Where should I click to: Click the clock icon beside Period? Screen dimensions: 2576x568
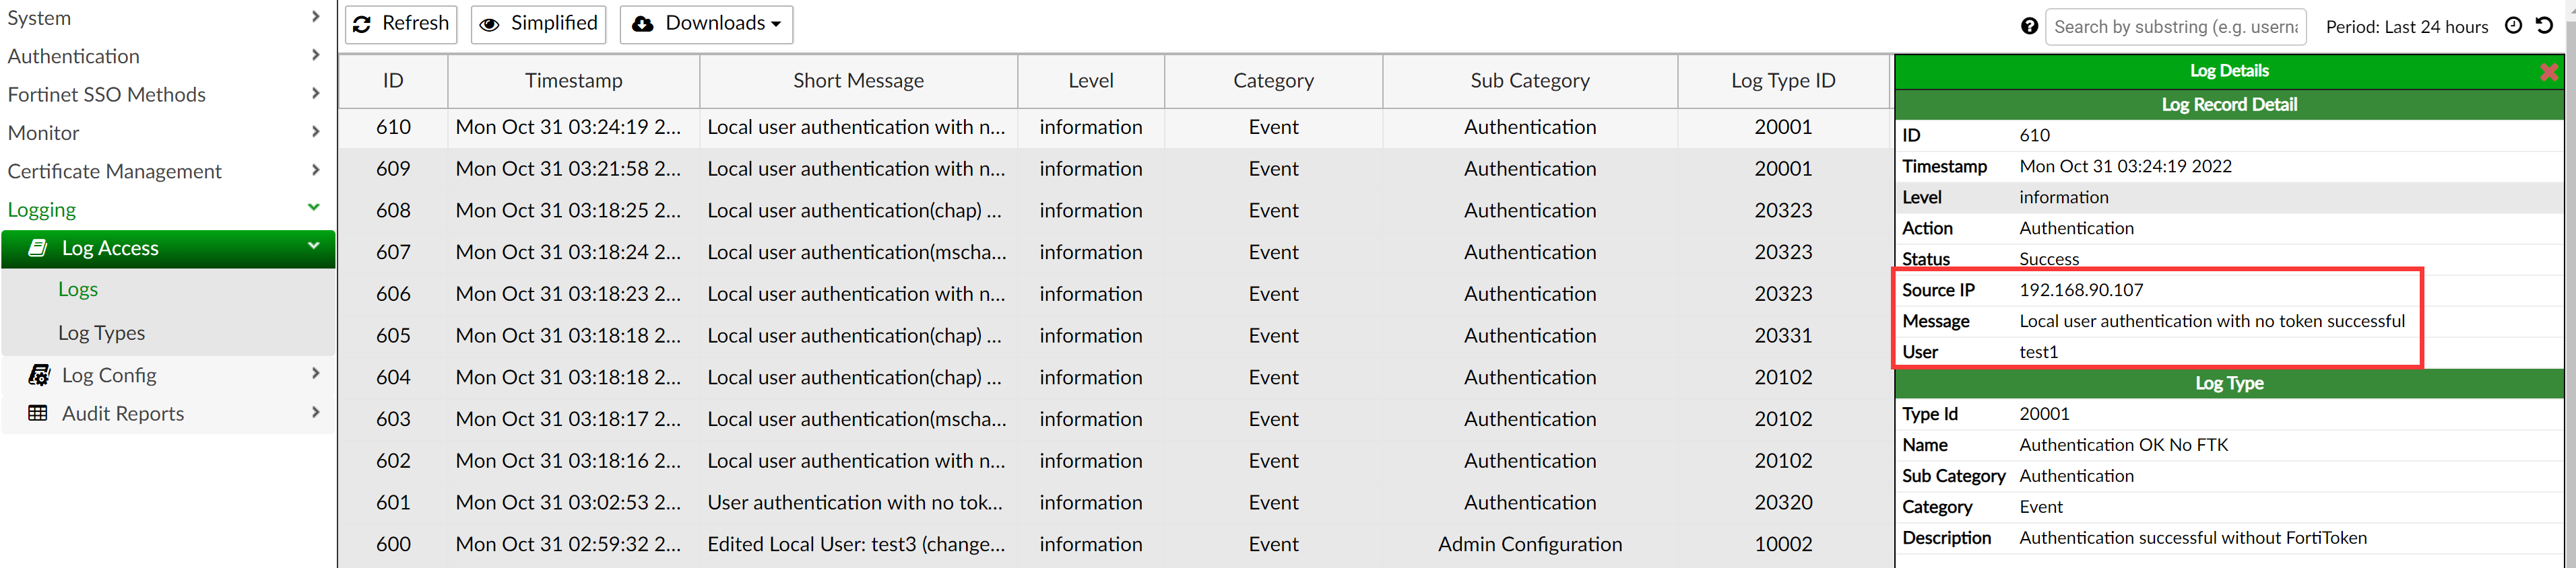pos(2513,26)
